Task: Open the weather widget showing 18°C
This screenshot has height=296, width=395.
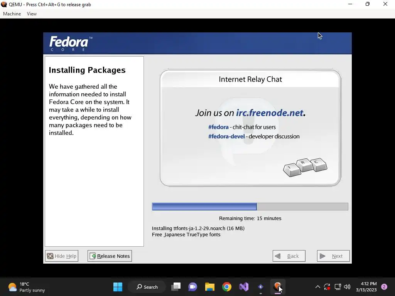Action: pos(27,287)
